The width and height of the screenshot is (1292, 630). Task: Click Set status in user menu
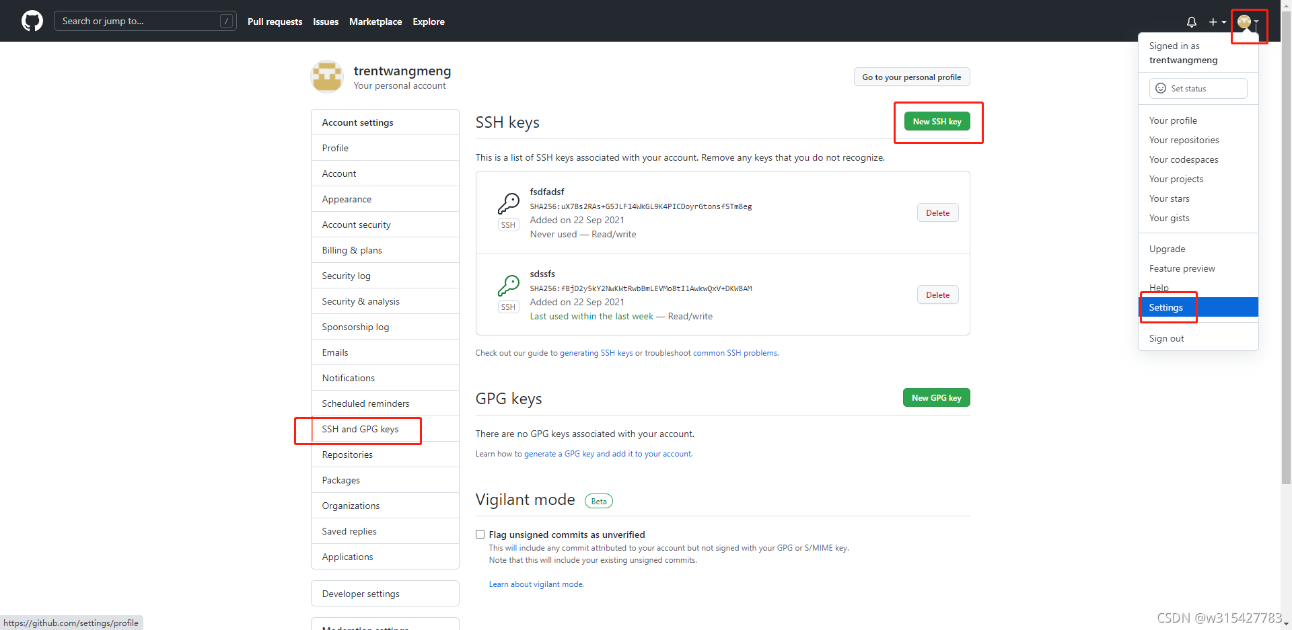tap(1198, 88)
